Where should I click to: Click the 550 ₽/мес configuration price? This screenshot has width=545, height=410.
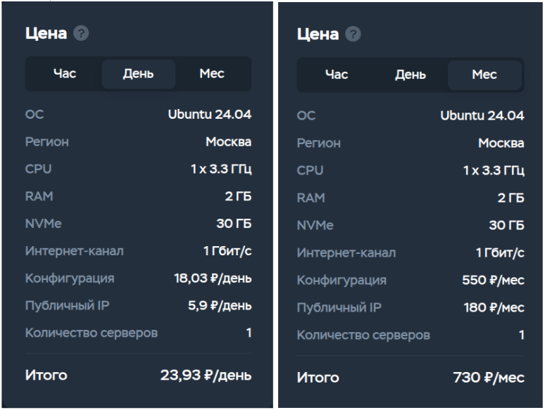point(493,280)
